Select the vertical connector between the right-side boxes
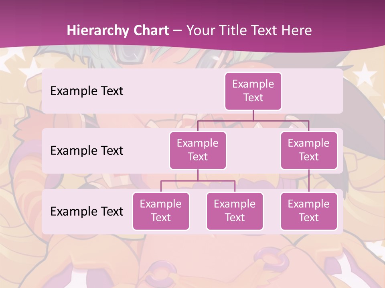This screenshot has width=385, height=288. [x=309, y=181]
